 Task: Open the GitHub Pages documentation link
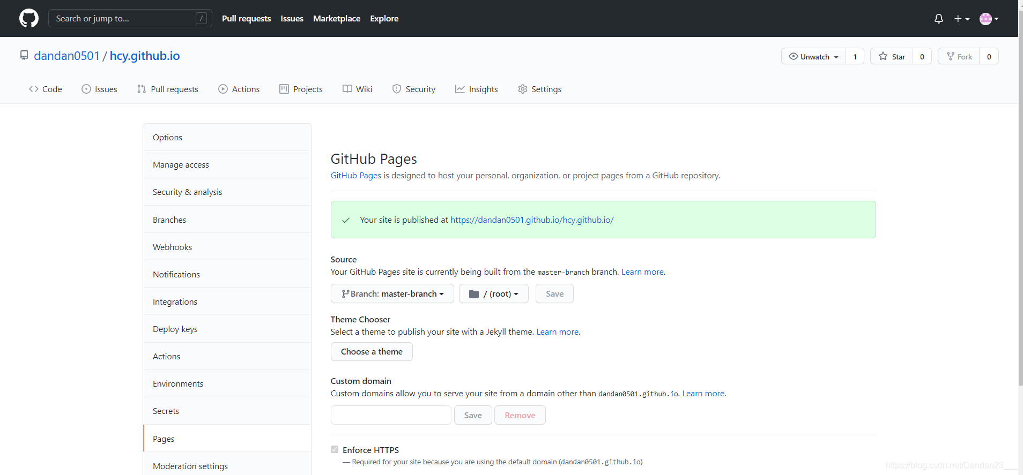355,176
